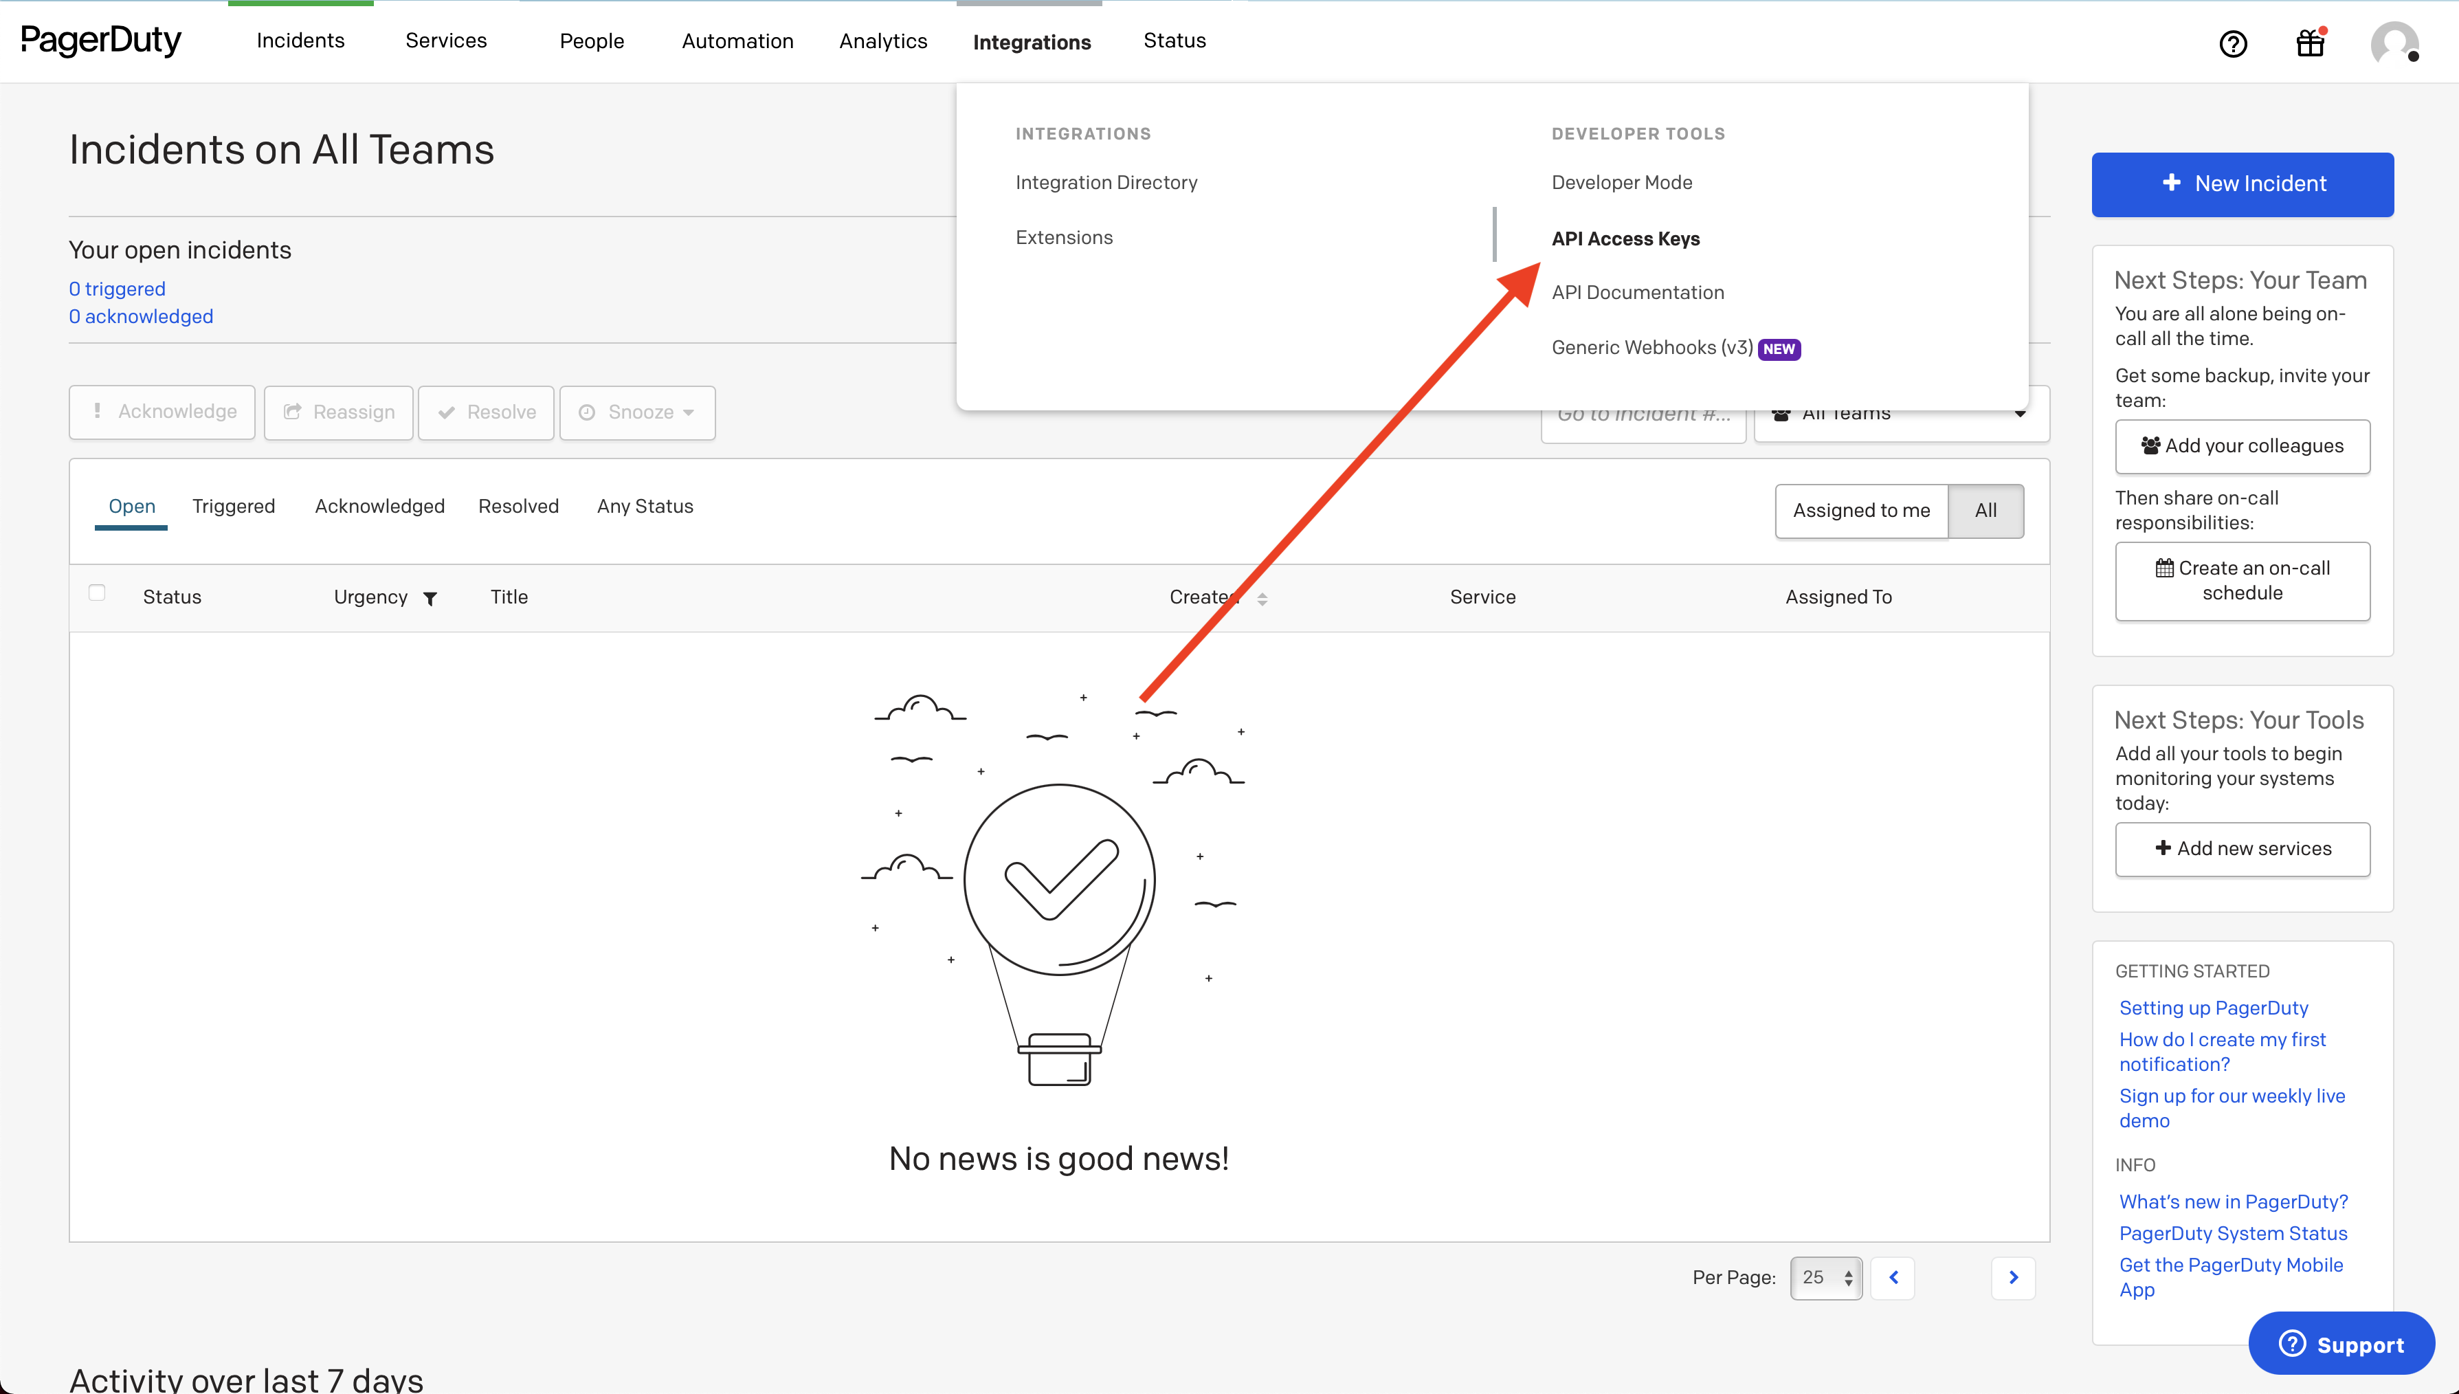Go to previous page arrow
The width and height of the screenshot is (2459, 1394).
(x=1892, y=1277)
